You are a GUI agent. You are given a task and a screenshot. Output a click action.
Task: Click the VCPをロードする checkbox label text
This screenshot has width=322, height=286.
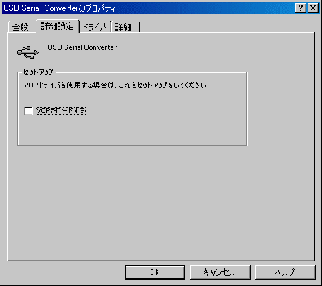(x=61, y=111)
